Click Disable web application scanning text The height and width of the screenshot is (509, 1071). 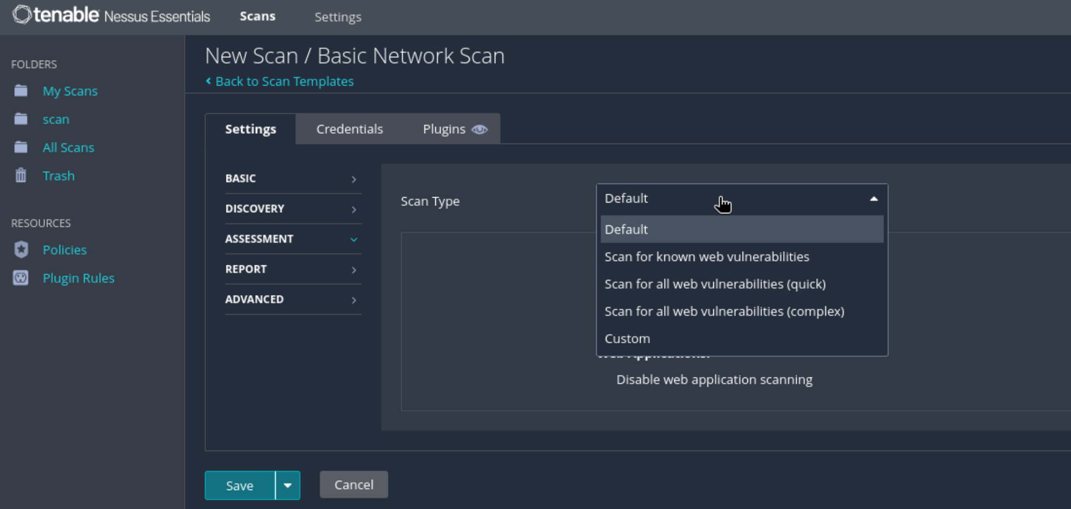point(714,380)
